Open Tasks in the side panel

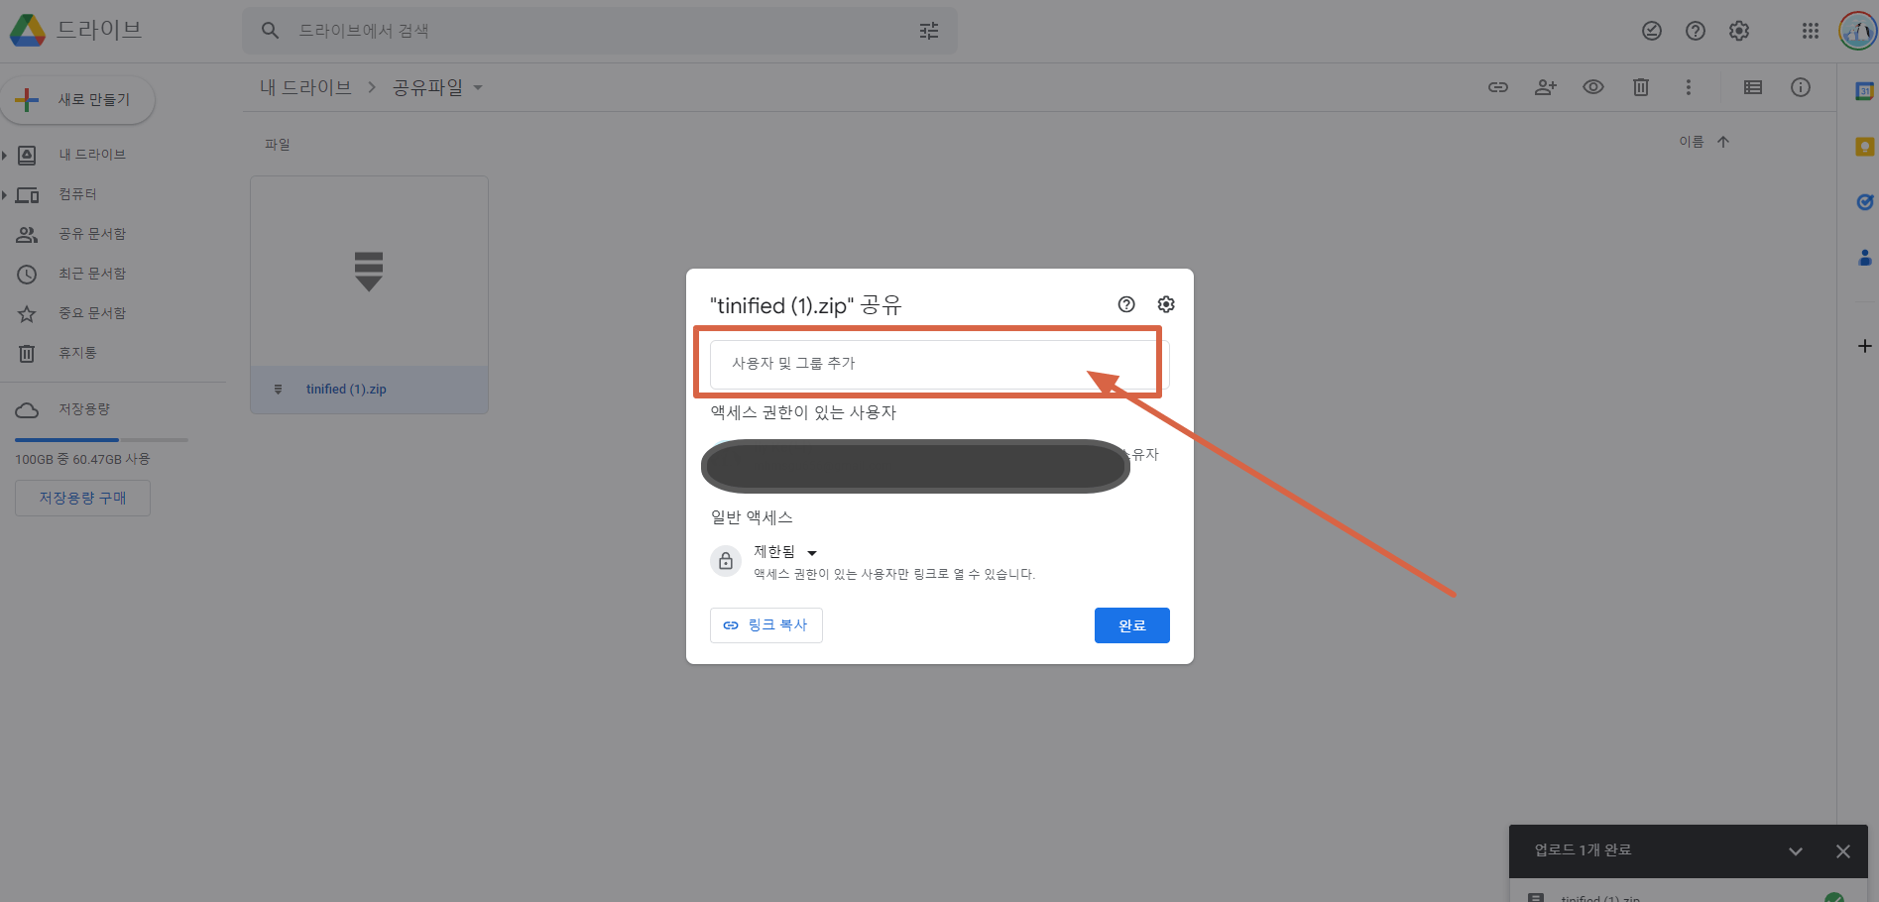1864,202
